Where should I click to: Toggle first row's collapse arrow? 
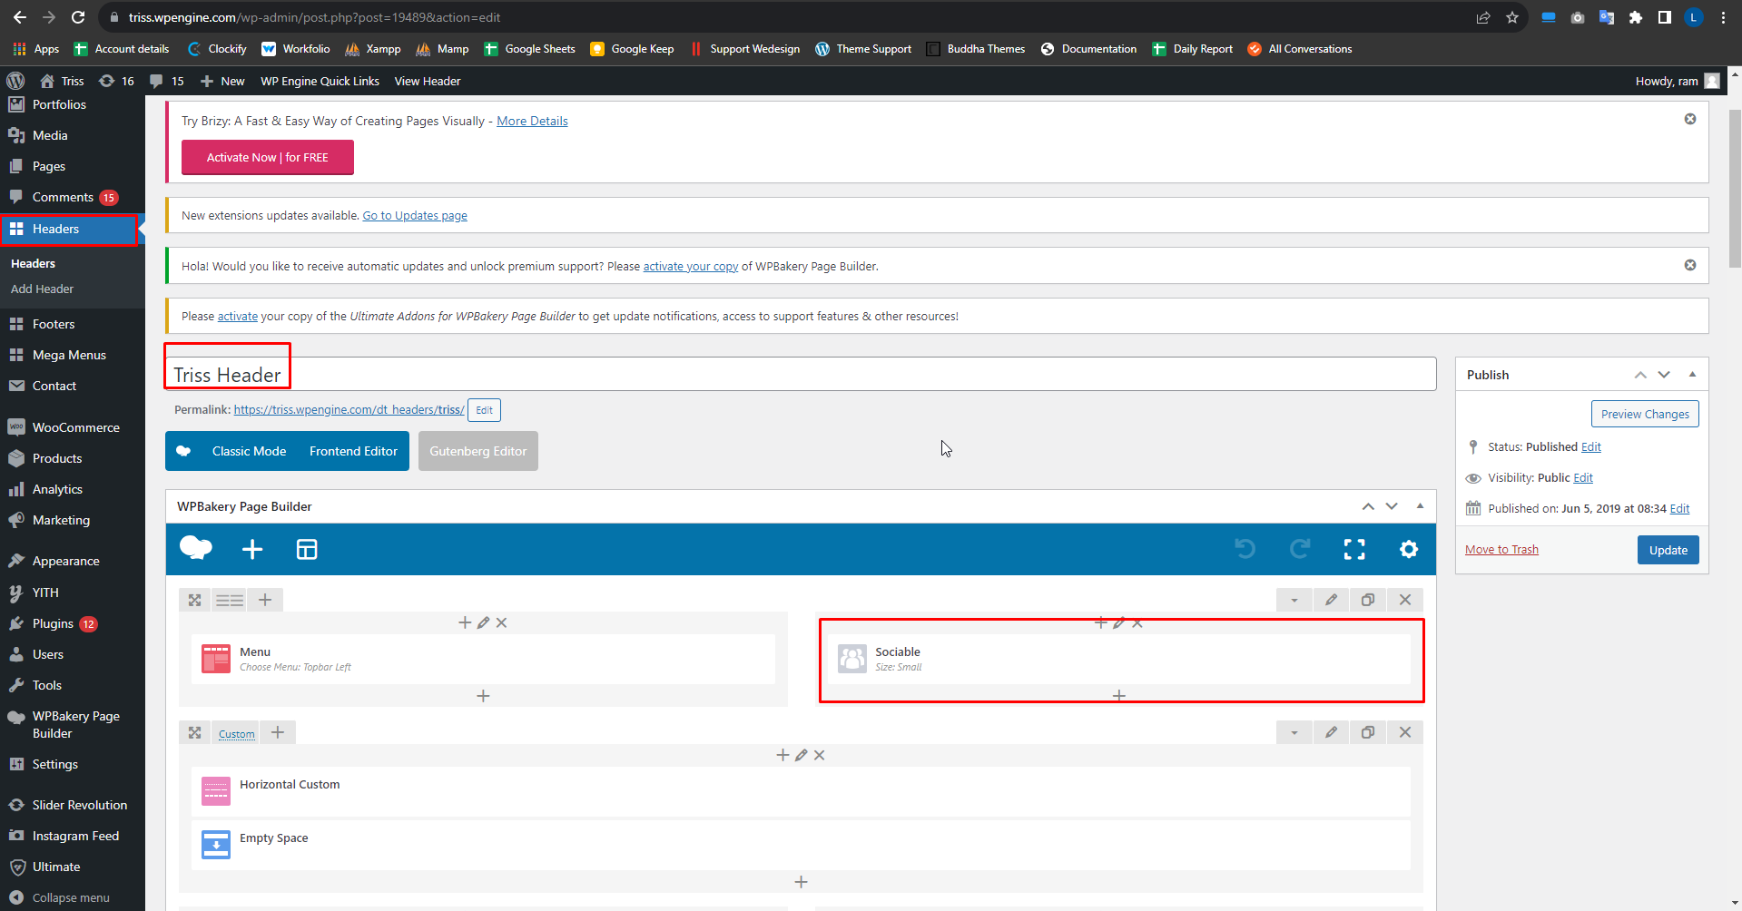tap(1294, 600)
